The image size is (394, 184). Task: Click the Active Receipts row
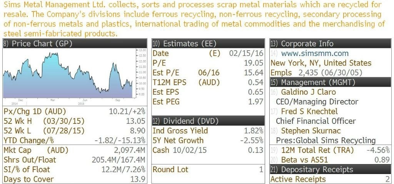click(x=331, y=179)
